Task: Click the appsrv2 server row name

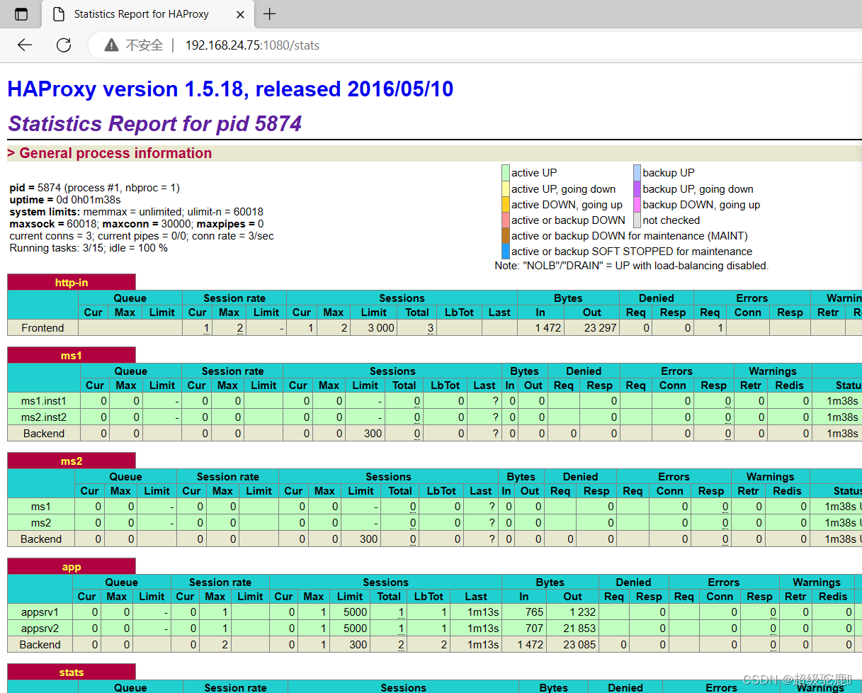Action: coord(40,629)
